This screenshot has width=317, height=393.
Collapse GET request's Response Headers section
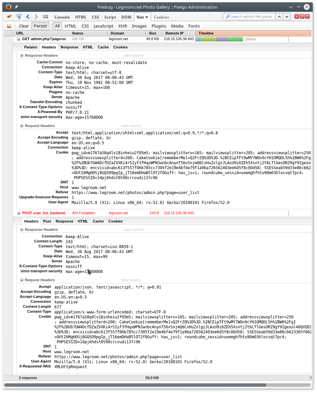pyautogui.click(x=22, y=56)
